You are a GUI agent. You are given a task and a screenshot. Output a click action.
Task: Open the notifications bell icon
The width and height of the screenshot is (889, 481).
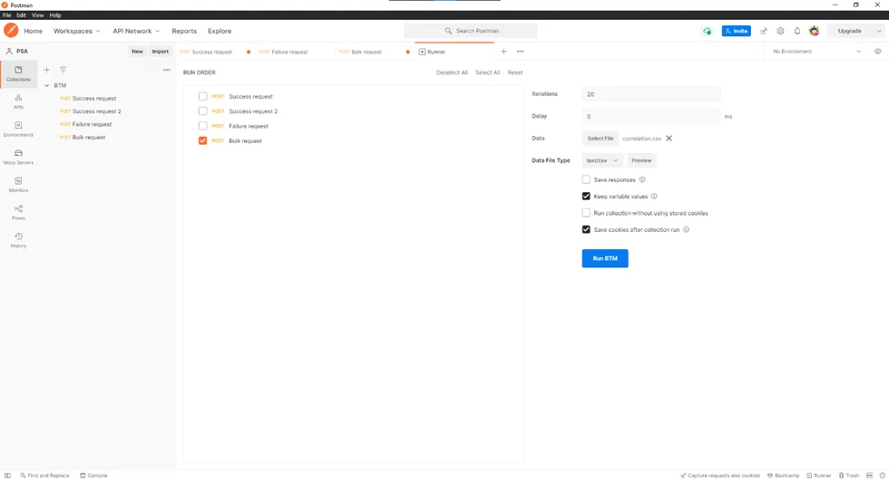coord(797,31)
